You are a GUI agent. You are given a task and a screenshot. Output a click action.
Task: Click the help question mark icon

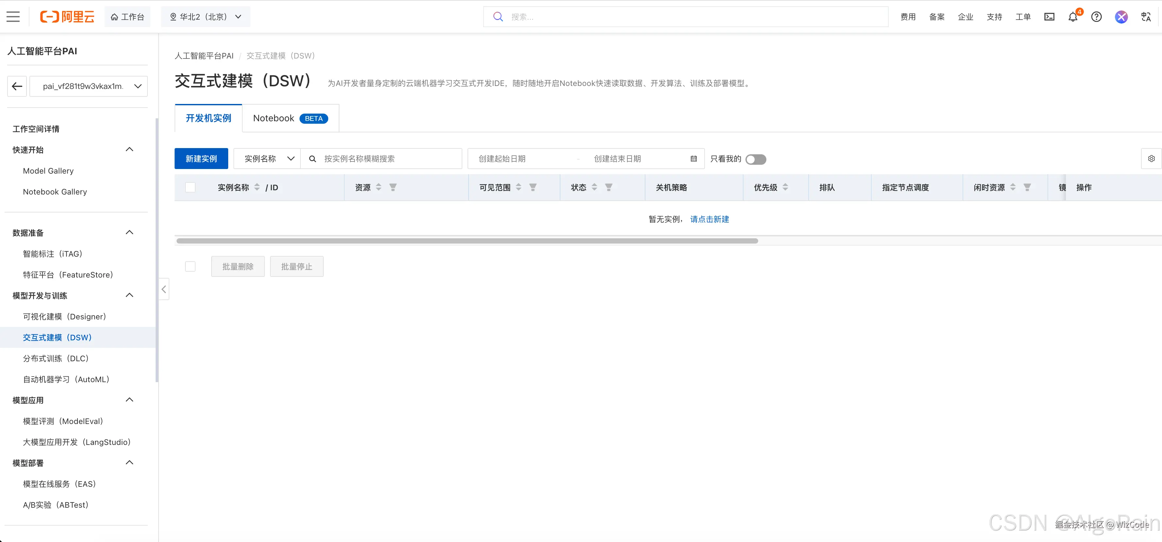coord(1096,17)
